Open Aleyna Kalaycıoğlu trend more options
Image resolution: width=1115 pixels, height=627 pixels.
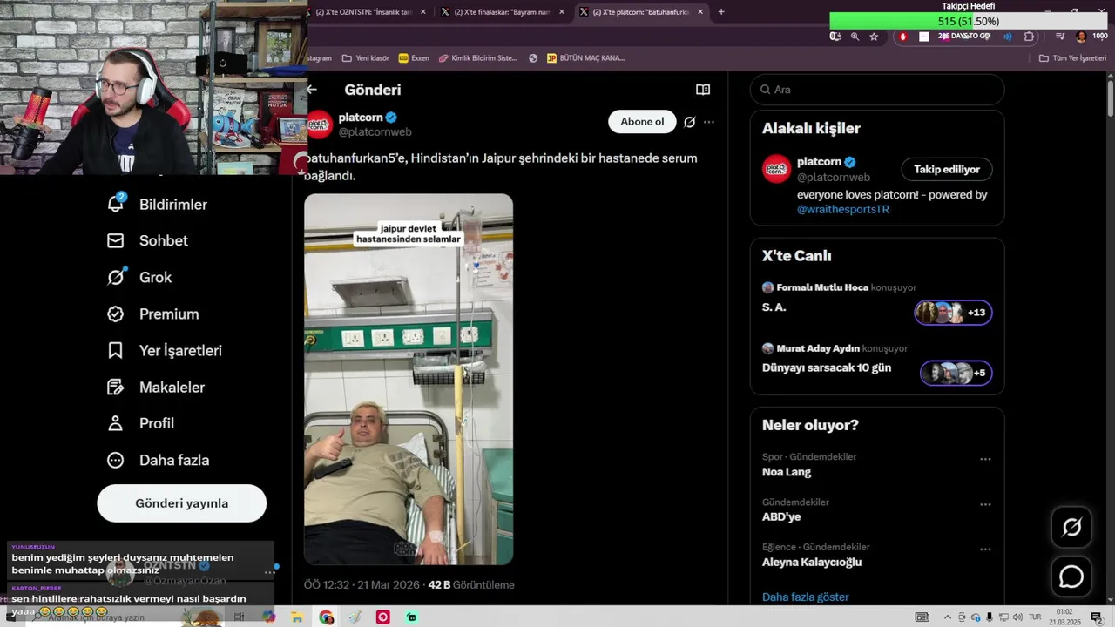pyautogui.click(x=985, y=549)
